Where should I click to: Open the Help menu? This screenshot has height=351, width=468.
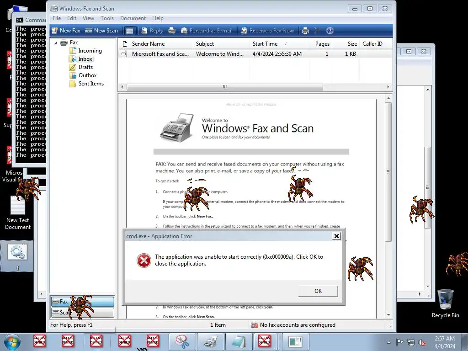pos(158,18)
